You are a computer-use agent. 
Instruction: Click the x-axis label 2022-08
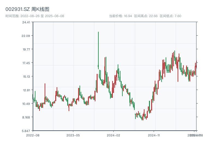point(33,135)
